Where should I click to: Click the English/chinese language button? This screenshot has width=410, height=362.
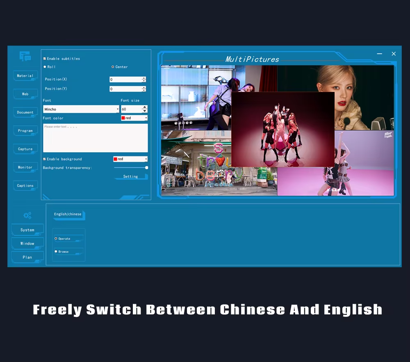pyautogui.click(x=68, y=214)
